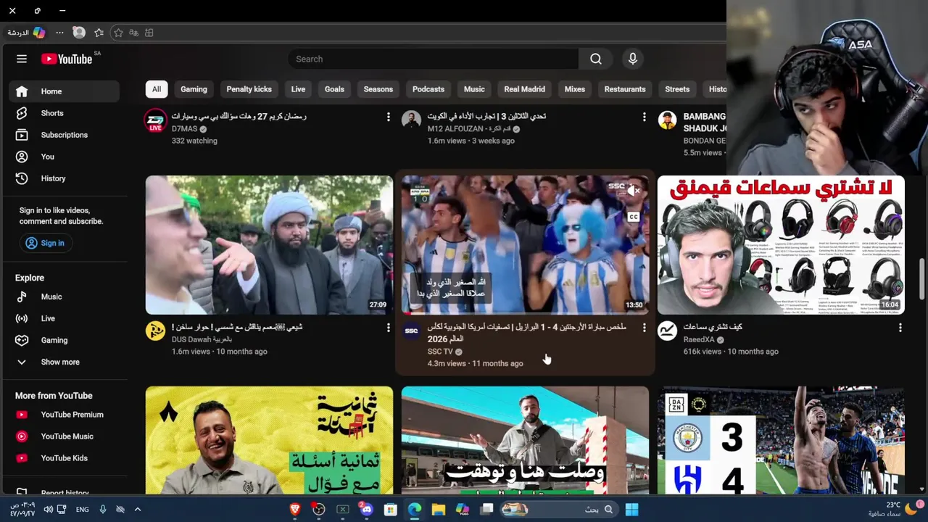Toggle captions on the Argentina video preview
The height and width of the screenshot is (522, 928).
633,217
